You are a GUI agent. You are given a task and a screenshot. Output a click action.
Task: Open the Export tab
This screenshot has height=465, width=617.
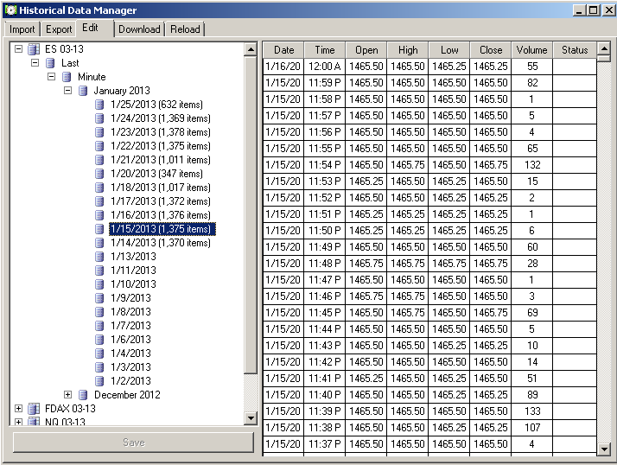click(59, 29)
